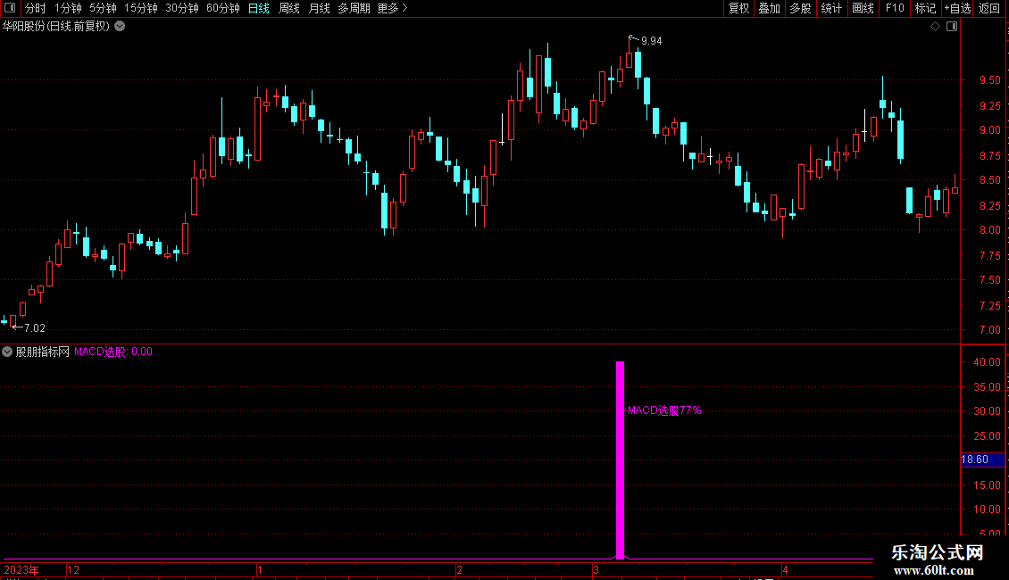This screenshot has height=580, width=1009.
Task: Click the 25.00 indicator axis label
Action: pos(987,436)
